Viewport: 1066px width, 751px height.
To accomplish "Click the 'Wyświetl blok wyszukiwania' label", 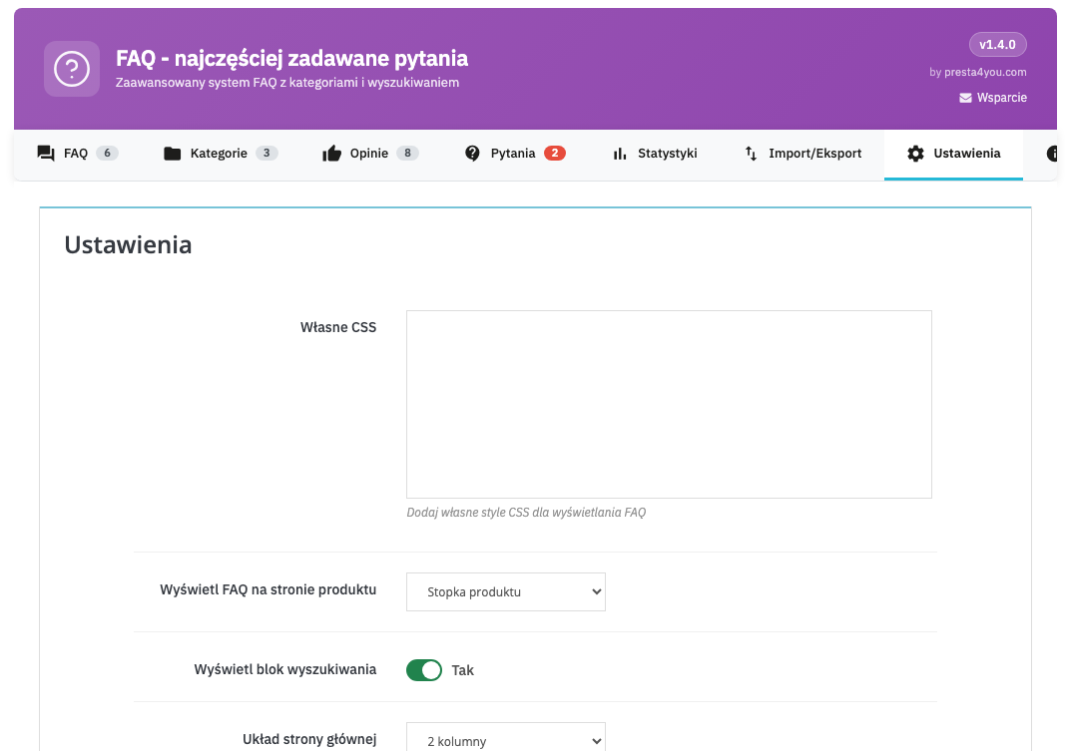I will click(x=285, y=669).
